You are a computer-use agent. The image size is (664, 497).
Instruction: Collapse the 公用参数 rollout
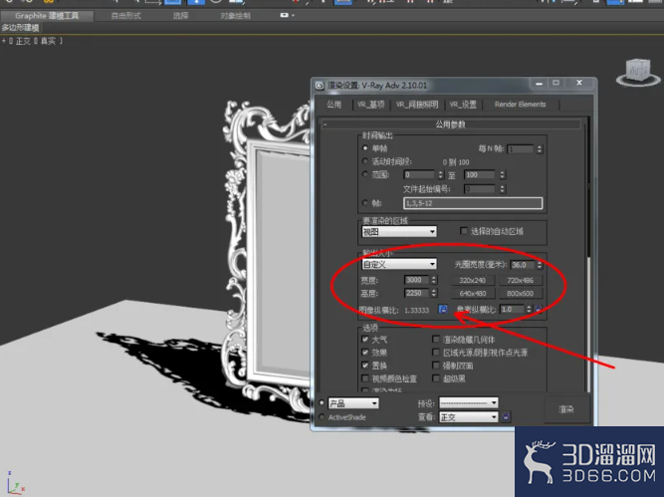(x=451, y=124)
